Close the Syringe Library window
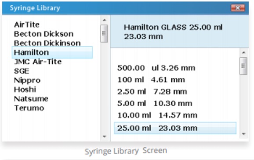 tap(238, 8)
